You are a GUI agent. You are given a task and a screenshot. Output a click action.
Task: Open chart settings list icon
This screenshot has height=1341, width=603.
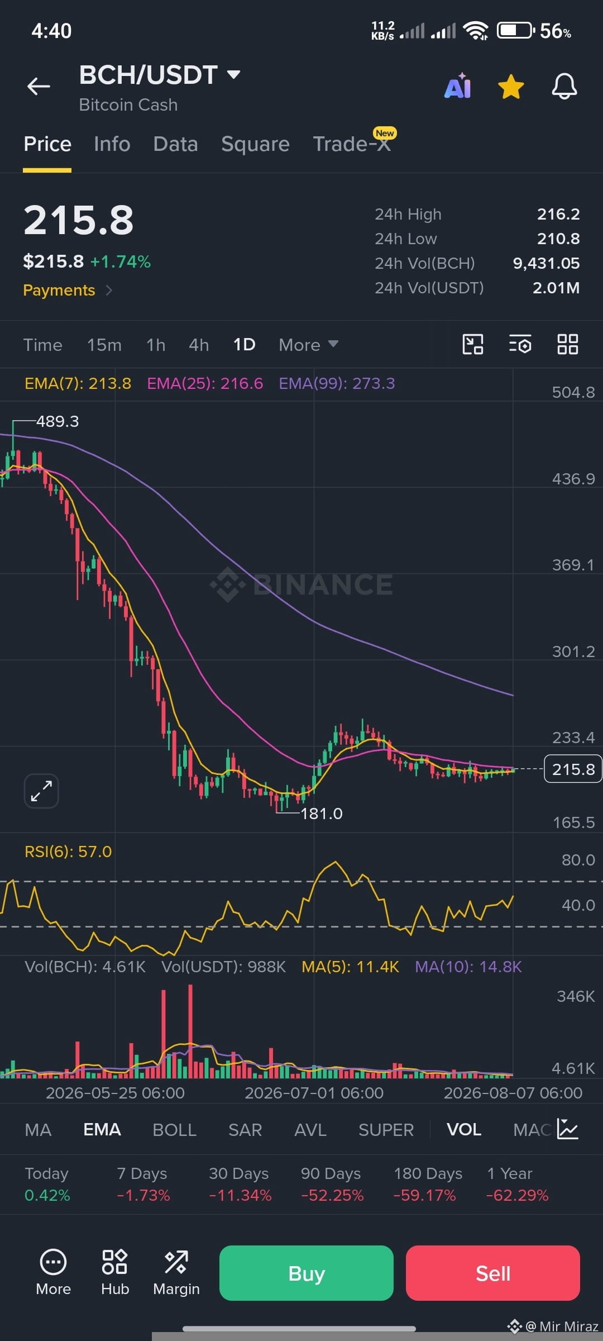(520, 344)
